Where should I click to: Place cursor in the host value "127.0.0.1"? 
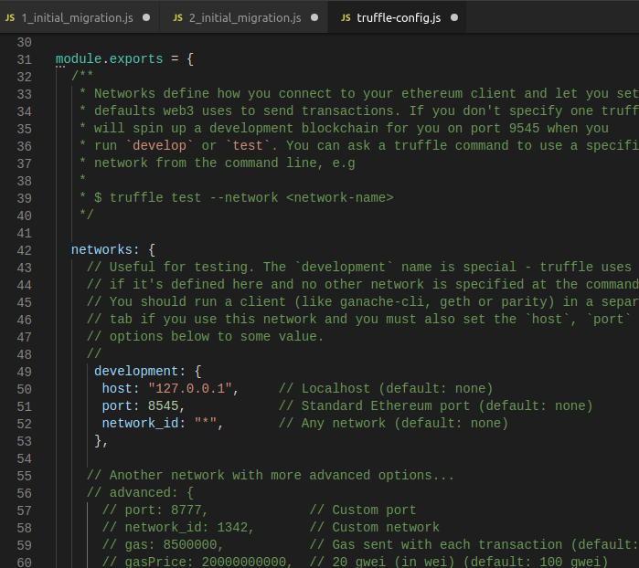point(190,389)
